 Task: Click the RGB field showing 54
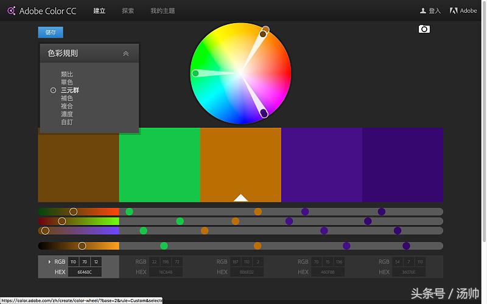pyautogui.click(x=398, y=262)
